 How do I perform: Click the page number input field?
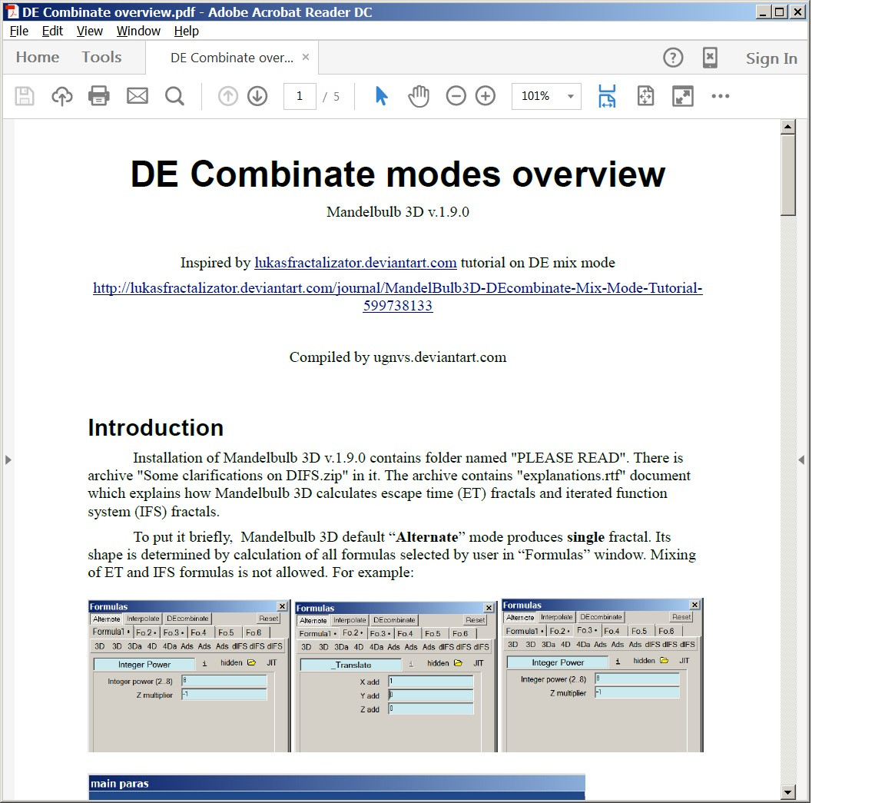point(300,96)
